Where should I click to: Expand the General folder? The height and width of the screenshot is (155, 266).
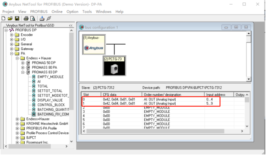click(12, 44)
